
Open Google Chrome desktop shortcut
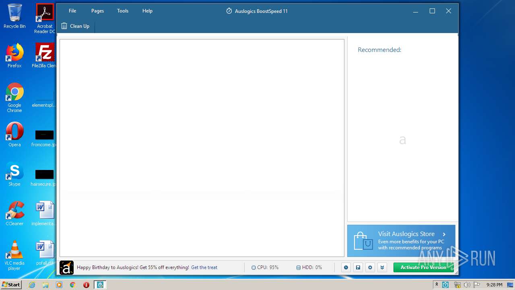coord(14,98)
